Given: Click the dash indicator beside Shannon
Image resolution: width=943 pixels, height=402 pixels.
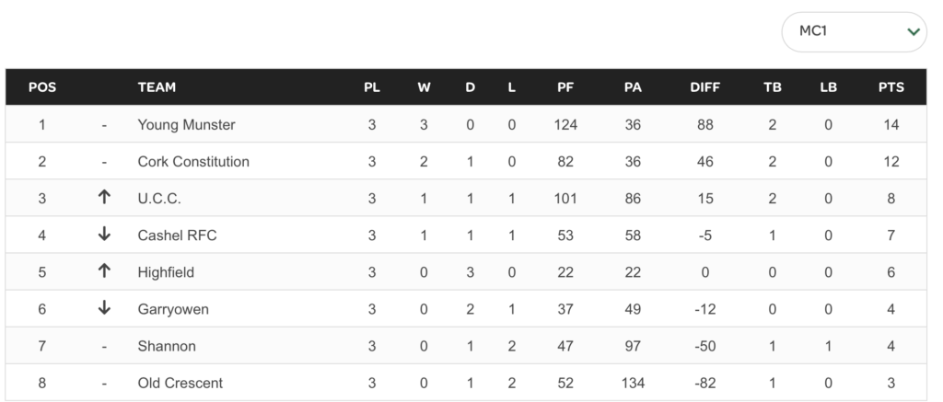Looking at the screenshot, I should 104,346.
